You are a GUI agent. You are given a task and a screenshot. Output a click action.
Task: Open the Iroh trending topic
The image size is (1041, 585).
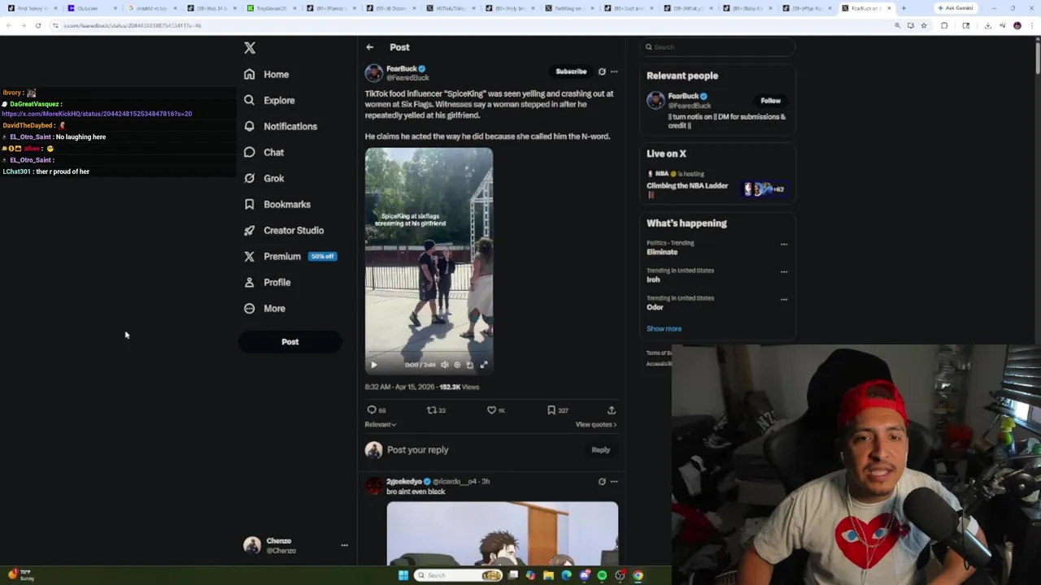pos(653,279)
